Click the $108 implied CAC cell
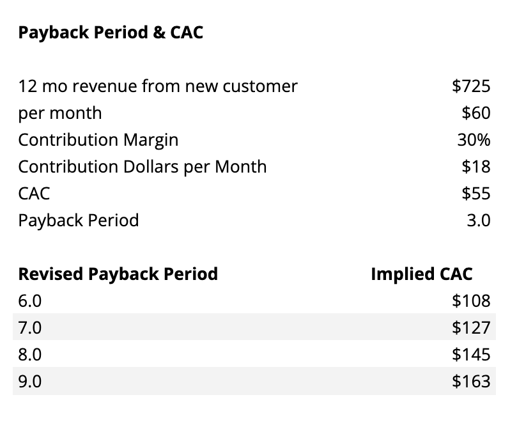 470,300
